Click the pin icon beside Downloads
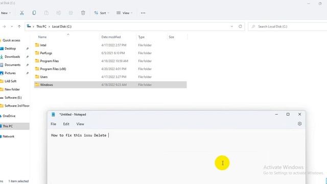This screenshot has width=327, height=184. pyautogui.click(x=27, y=57)
